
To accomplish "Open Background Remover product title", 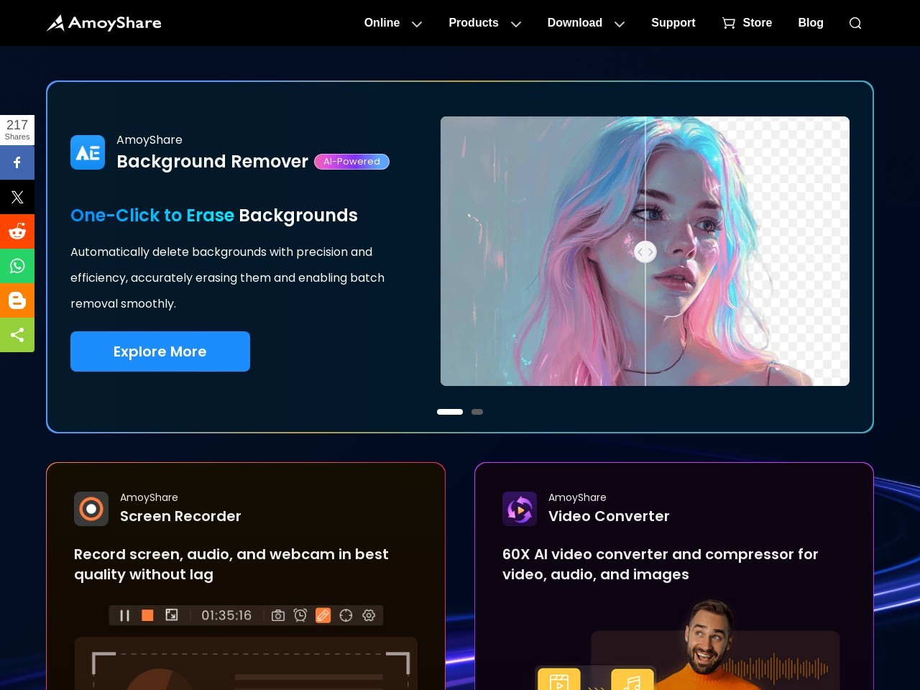I will pos(212,162).
